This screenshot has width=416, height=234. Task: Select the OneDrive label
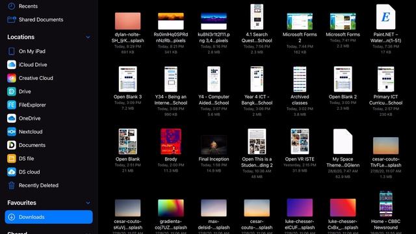point(29,118)
